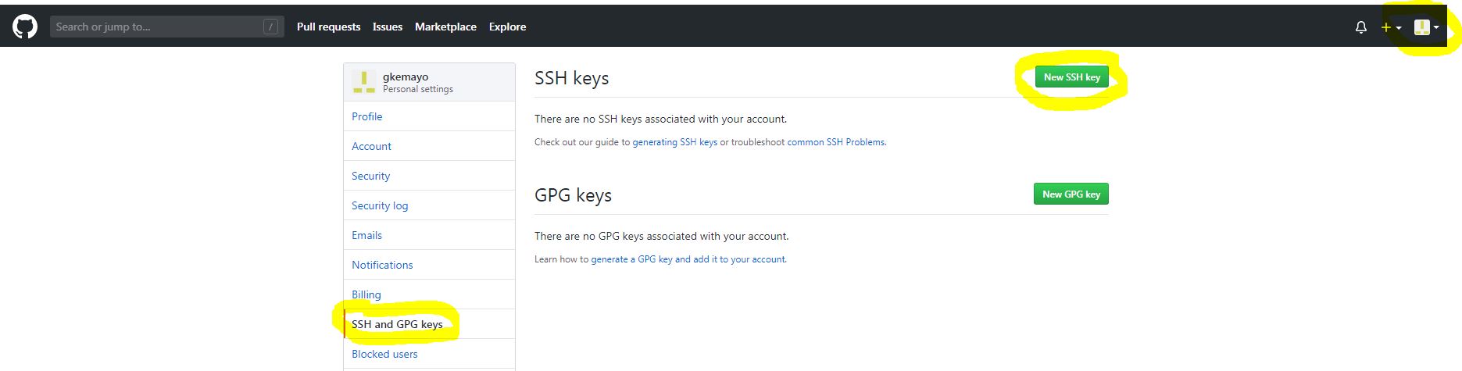Image resolution: width=1462 pixels, height=371 pixels.
Task: Open the Marketplace nav link
Action: tap(445, 27)
